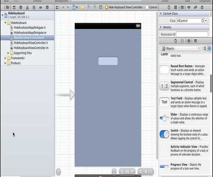Select Hide Keyboard View Controller breadcrumb
Image resolution: width=213 pixels, height=177 pixels.
[x=125, y=7]
